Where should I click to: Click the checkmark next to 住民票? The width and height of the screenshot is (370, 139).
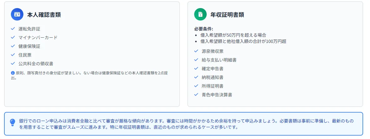(x=13, y=55)
